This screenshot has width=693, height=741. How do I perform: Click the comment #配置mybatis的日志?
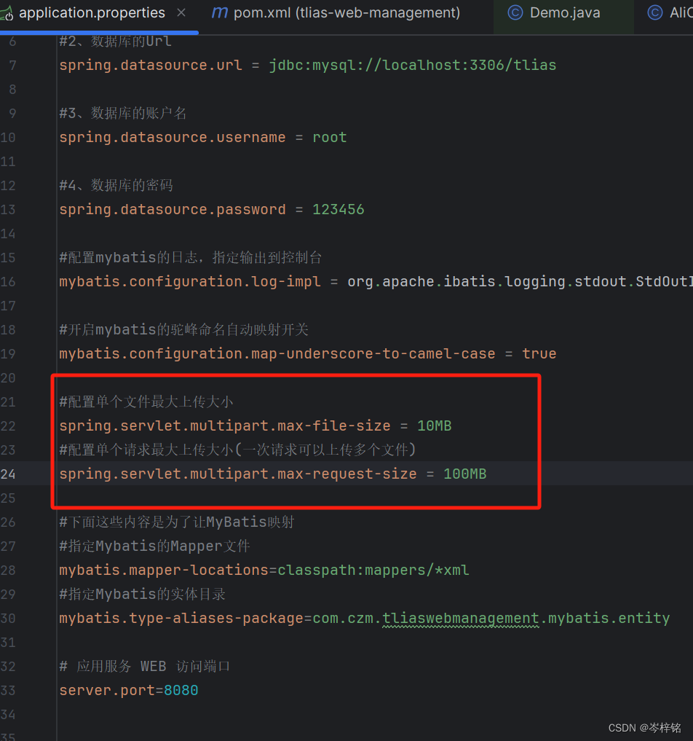tap(191, 257)
